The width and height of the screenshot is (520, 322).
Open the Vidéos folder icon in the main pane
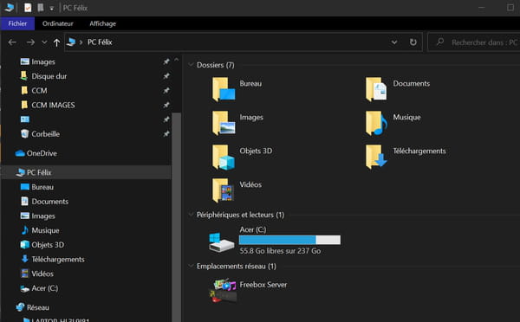tap(224, 190)
